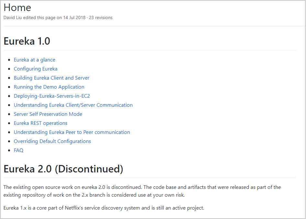Open Overriding Default Configurations link
The height and width of the screenshot is (219, 306).
(x=52, y=141)
